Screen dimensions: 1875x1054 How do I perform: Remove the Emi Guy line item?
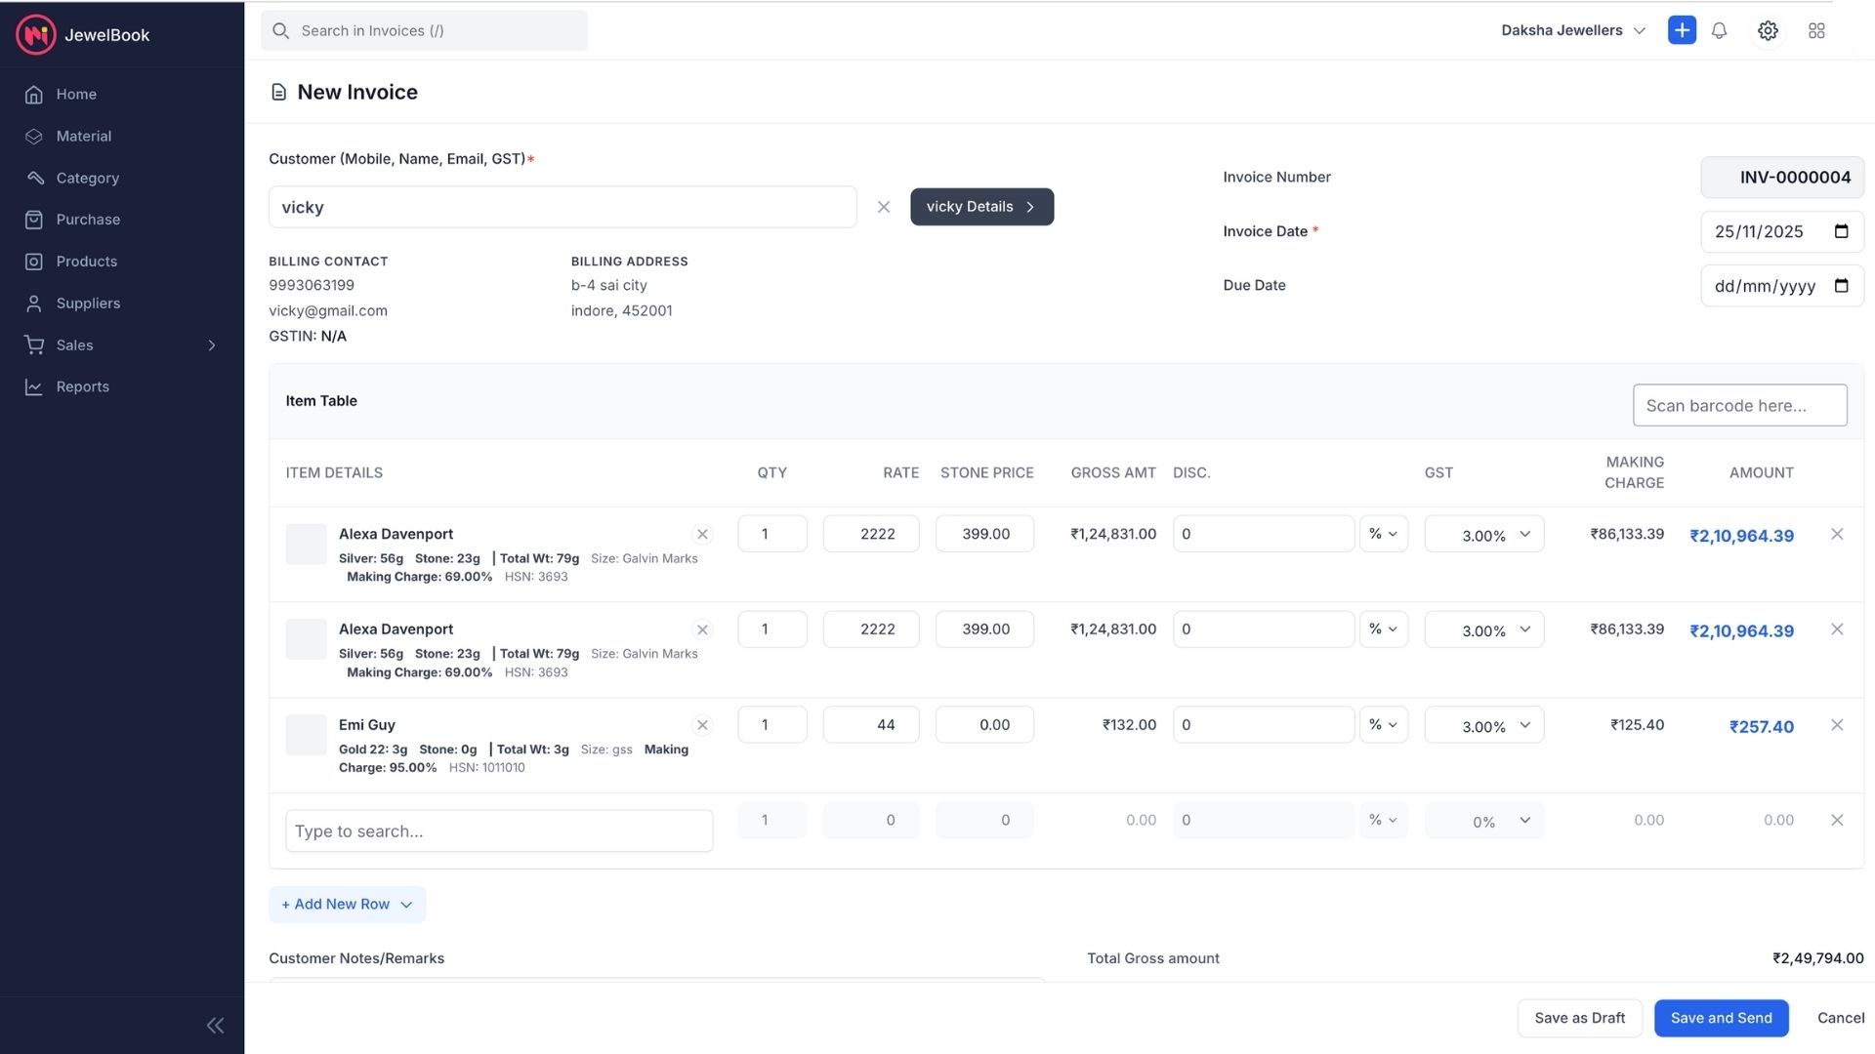(x=1838, y=725)
